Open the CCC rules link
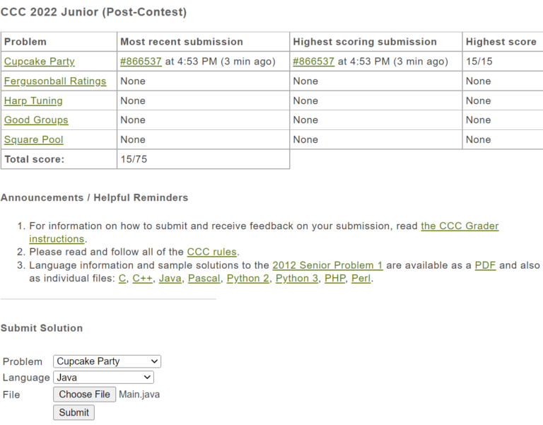 [212, 252]
